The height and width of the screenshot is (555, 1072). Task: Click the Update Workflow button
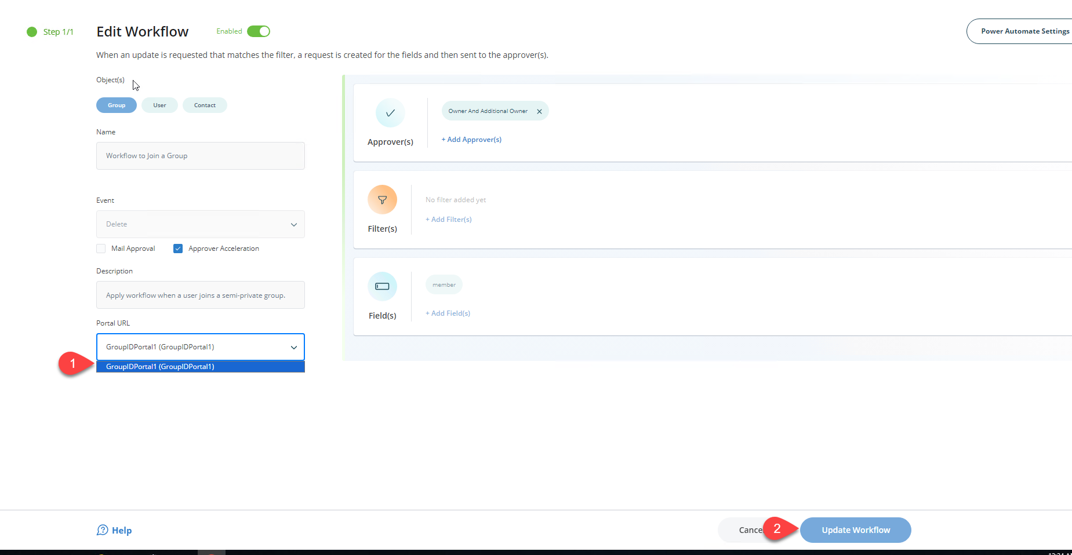coord(855,530)
